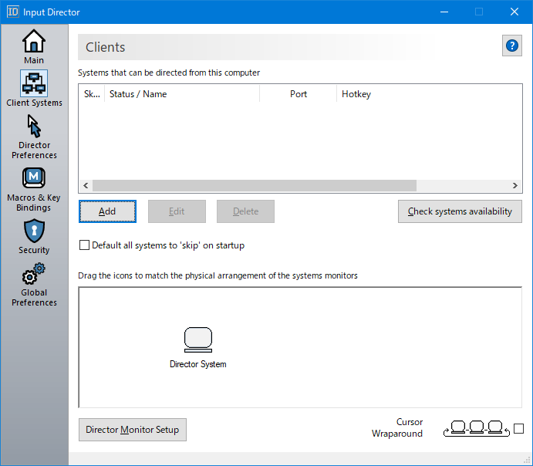Click Check systems availability button
The width and height of the screenshot is (533, 466).
(x=460, y=211)
